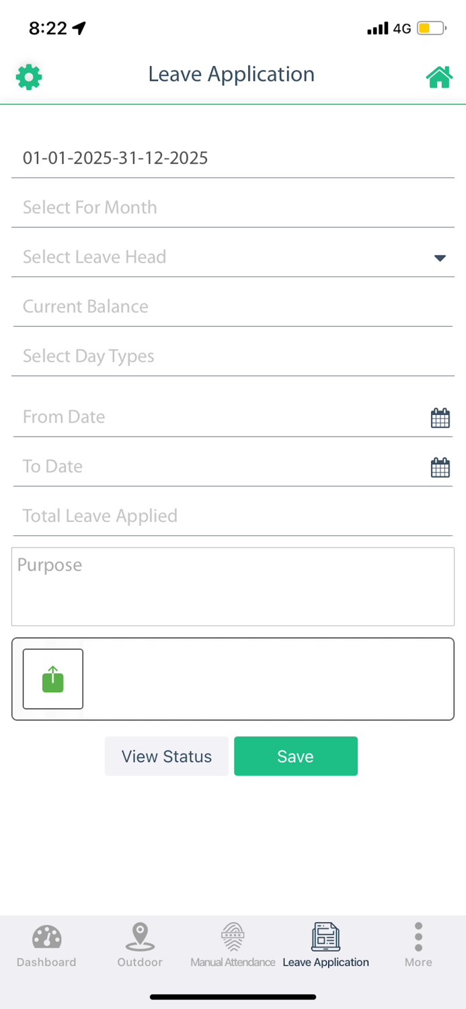Open the To Date calendar icon

coord(440,467)
